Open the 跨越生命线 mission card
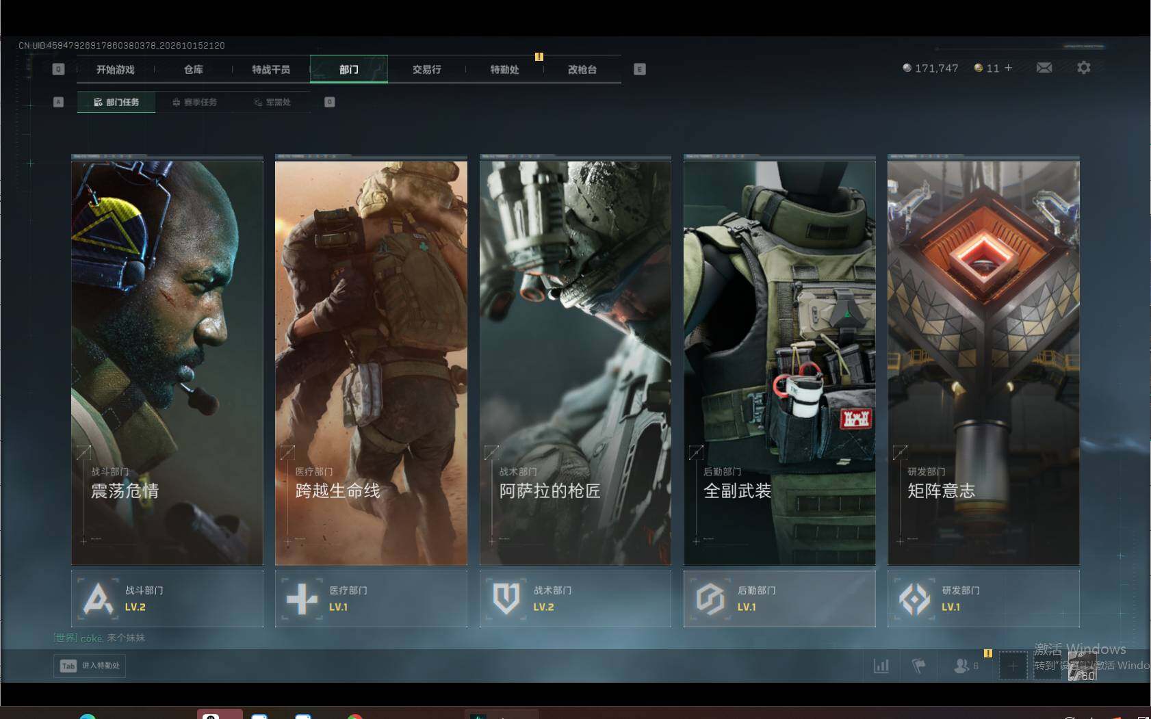The width and height of the screenshot is (1151, 719). [371, 363]
